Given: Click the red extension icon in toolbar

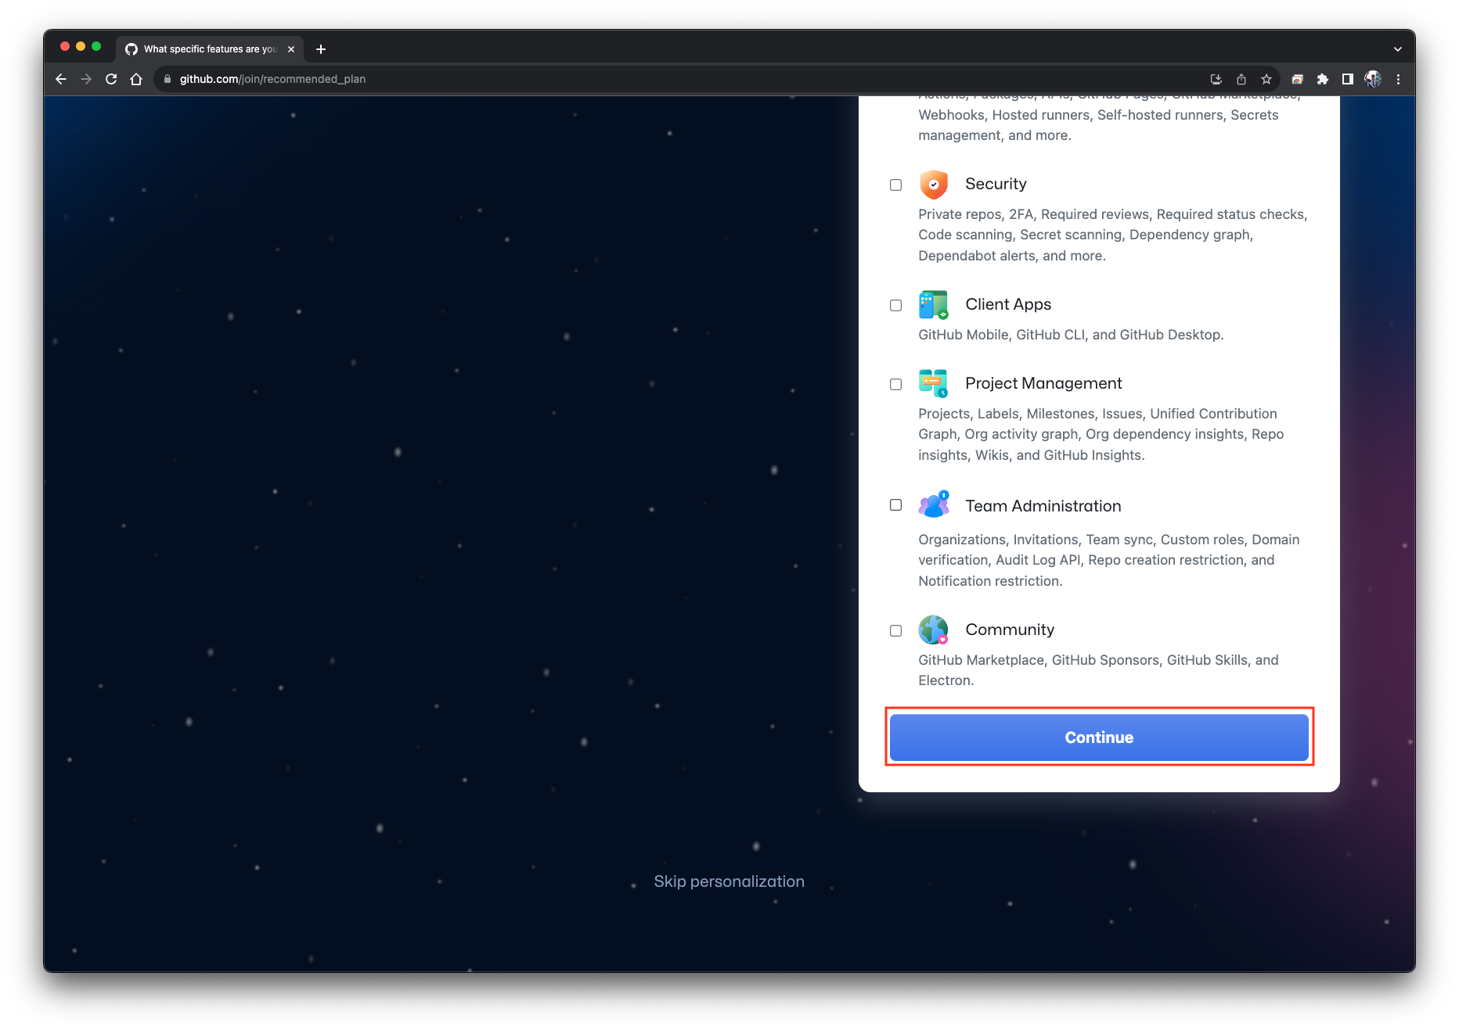Looking at the screenshot, I should [x=1297, y=79].
